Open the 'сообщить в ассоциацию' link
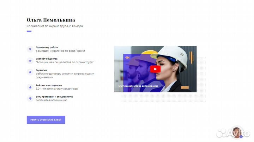This screenshot has width=254, height=142. (x=52, y=100)
